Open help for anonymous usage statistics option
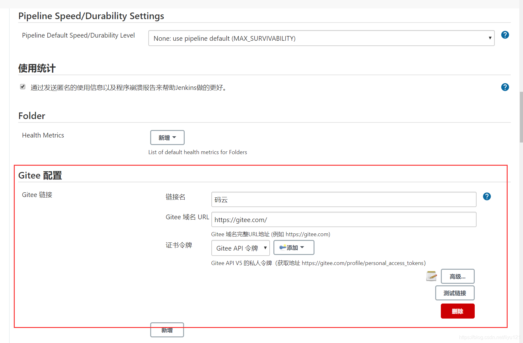This screenshot has width=523, height=343. 505,87
